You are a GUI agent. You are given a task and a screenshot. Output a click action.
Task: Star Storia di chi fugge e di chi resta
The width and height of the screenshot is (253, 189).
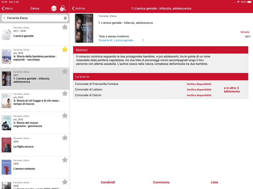click(x=65, y=93)
